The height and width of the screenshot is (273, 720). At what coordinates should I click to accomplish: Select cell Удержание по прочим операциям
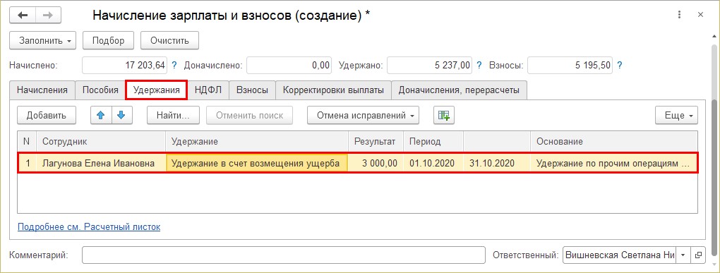point(614,163)
